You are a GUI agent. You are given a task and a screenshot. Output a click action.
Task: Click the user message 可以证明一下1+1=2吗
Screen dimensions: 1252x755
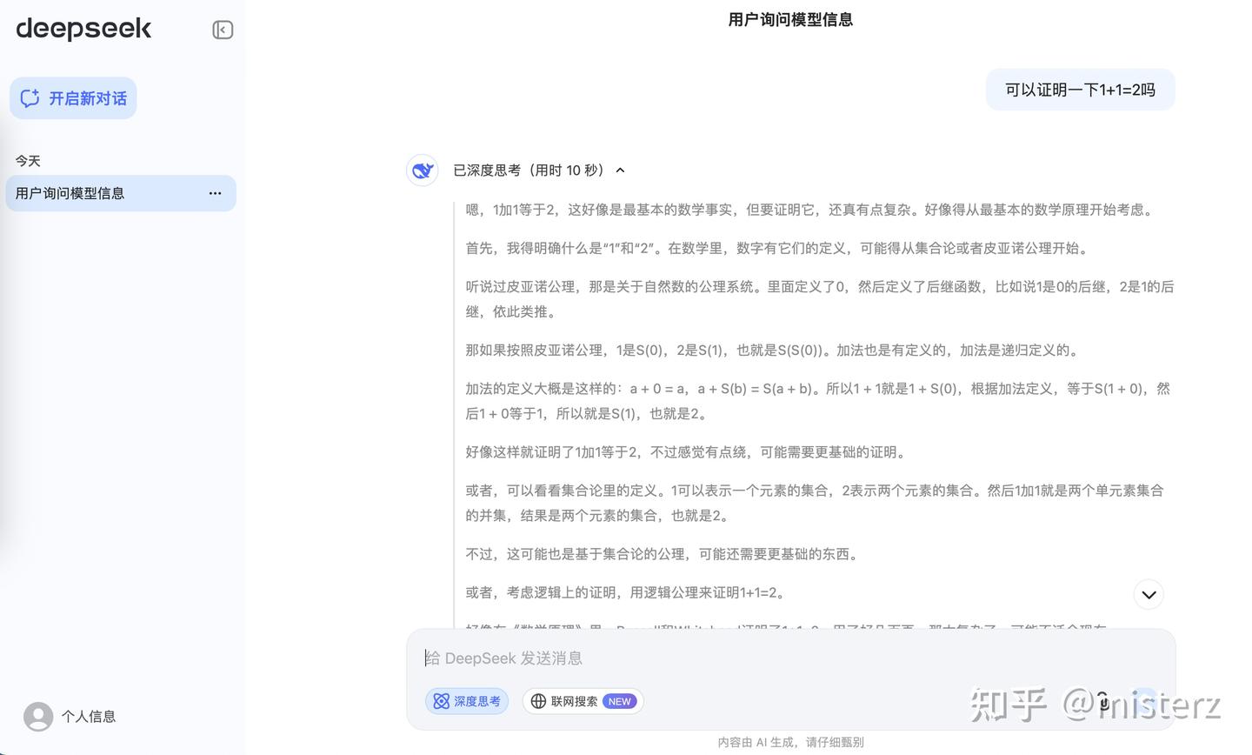pos(1080,90)
